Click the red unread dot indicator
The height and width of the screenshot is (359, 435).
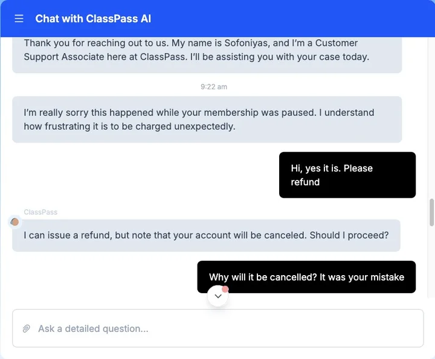(225, 290)
